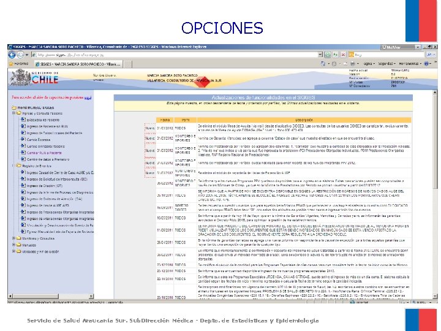Click the Descripción column header

coord(304,120)
